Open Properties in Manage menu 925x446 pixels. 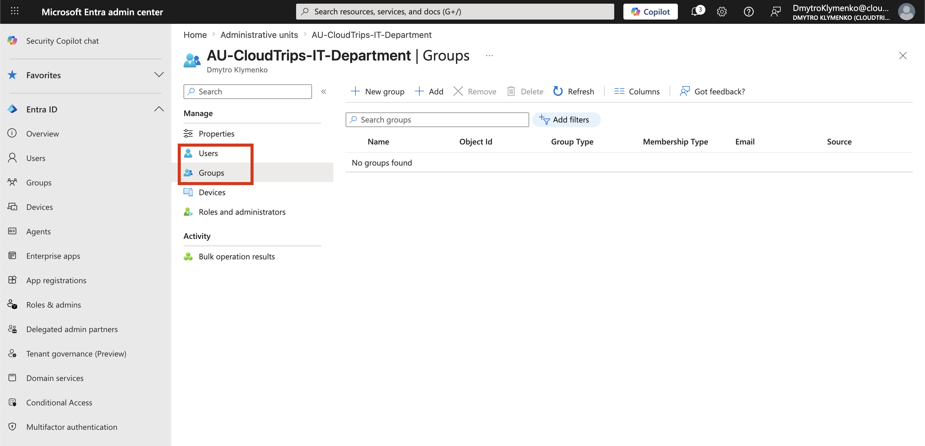216,133
